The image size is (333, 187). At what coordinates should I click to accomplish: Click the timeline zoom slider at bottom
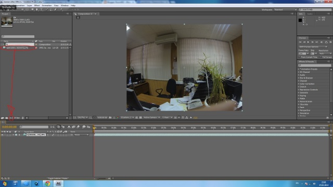102,179
